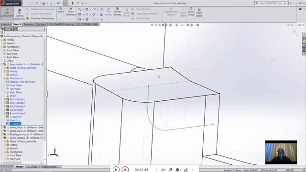
Task: Switch to SOLIDWORKS MBD tab
Action: tap(87, 24)
